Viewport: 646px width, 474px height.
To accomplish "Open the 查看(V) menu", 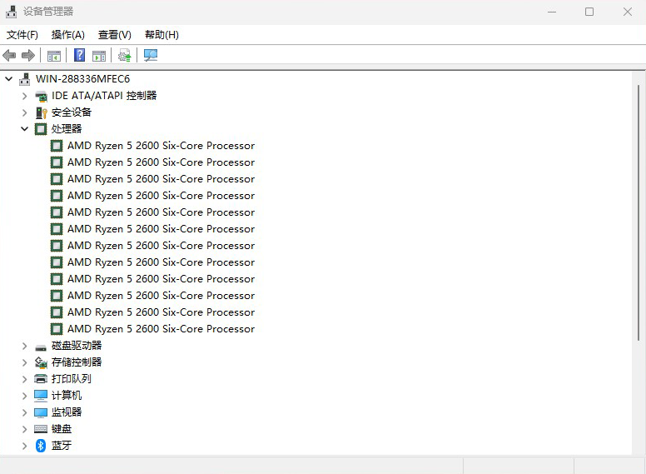I will tap(115, 35).
